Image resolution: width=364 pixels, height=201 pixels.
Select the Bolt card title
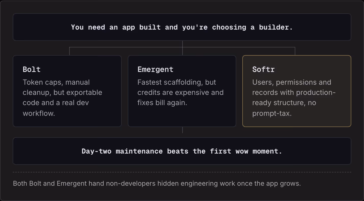click(x=32, y=69)
